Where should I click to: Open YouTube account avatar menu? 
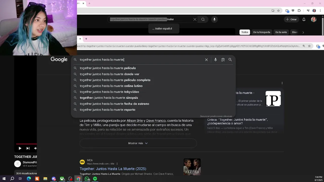coord(314,19)
